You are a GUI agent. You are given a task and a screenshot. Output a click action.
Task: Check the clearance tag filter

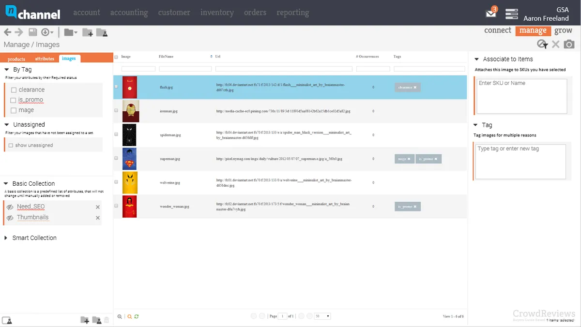14,90
